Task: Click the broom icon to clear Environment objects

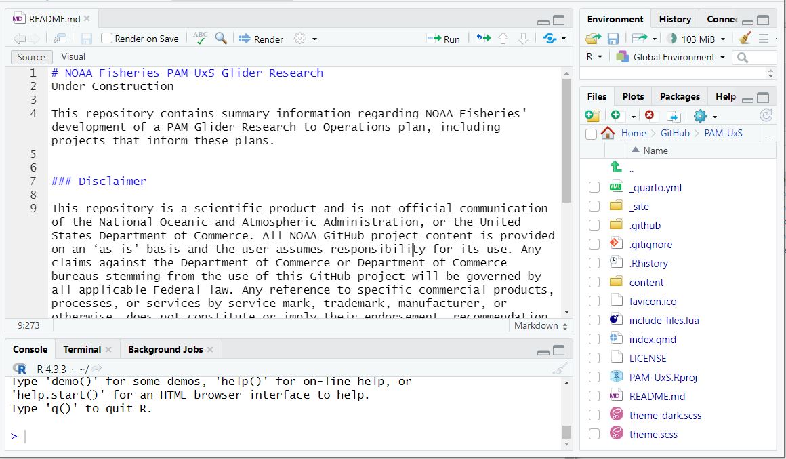Action: 745,39
